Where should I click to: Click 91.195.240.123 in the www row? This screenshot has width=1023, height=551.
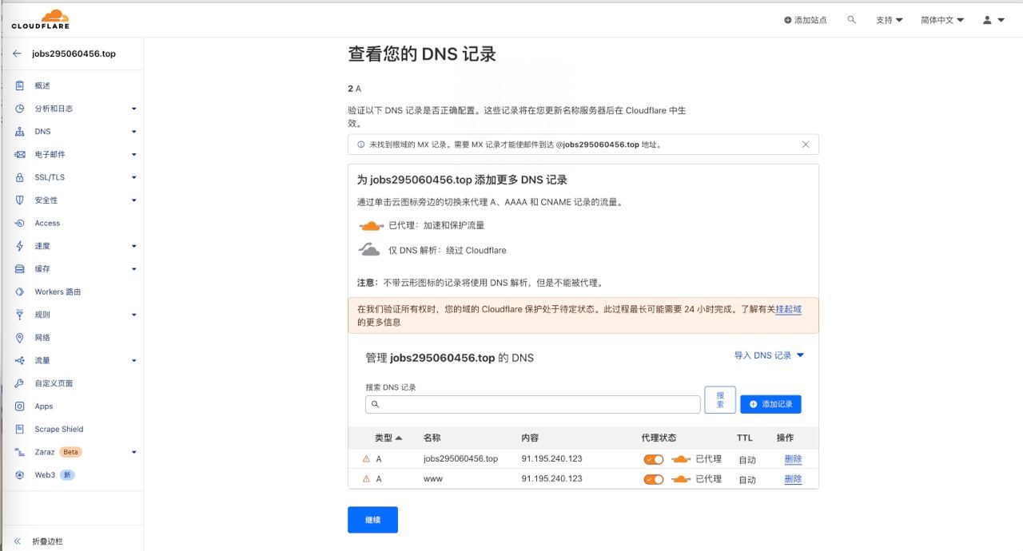pyautogui.click(x=551, y=479)
